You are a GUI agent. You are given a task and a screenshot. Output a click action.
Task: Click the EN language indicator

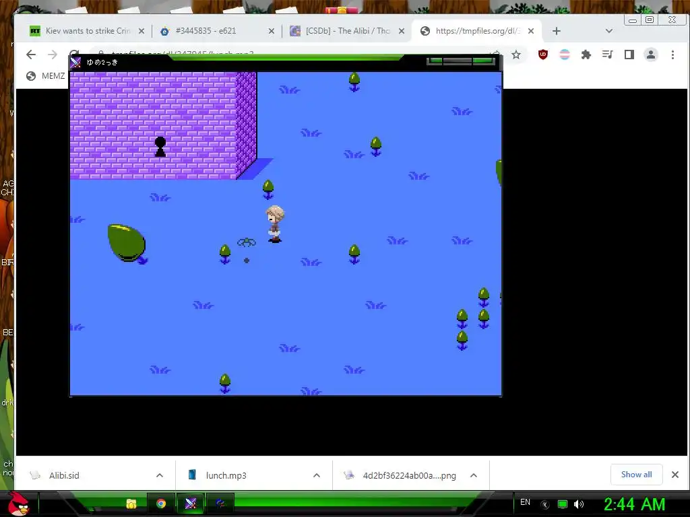click(x=525, y=502)
